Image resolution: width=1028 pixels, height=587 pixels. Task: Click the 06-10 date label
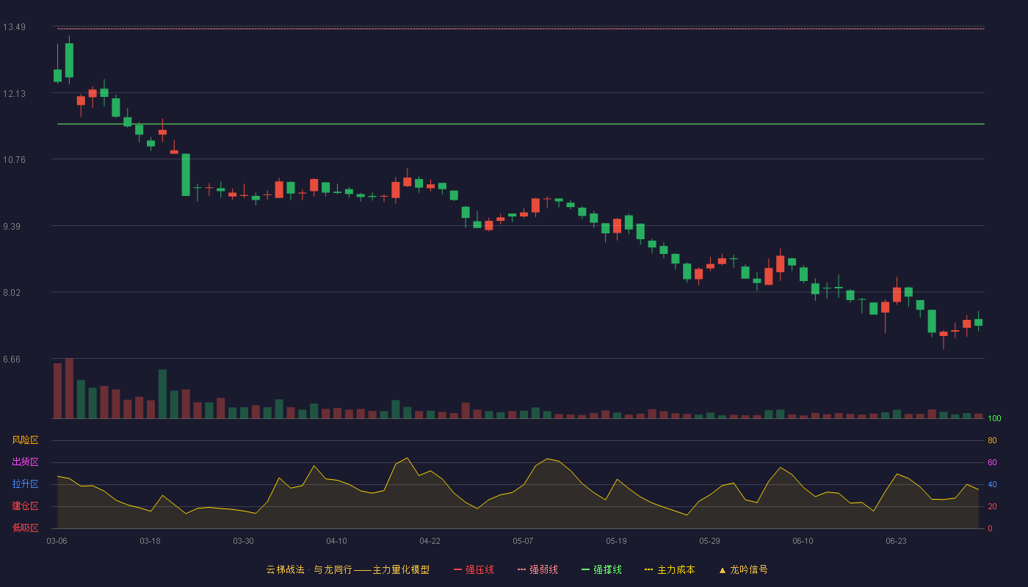click(x=803, y=541)
